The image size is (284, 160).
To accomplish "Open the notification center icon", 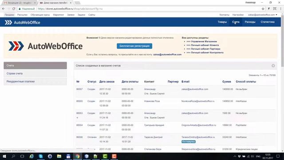I will [x=278, y=156].
